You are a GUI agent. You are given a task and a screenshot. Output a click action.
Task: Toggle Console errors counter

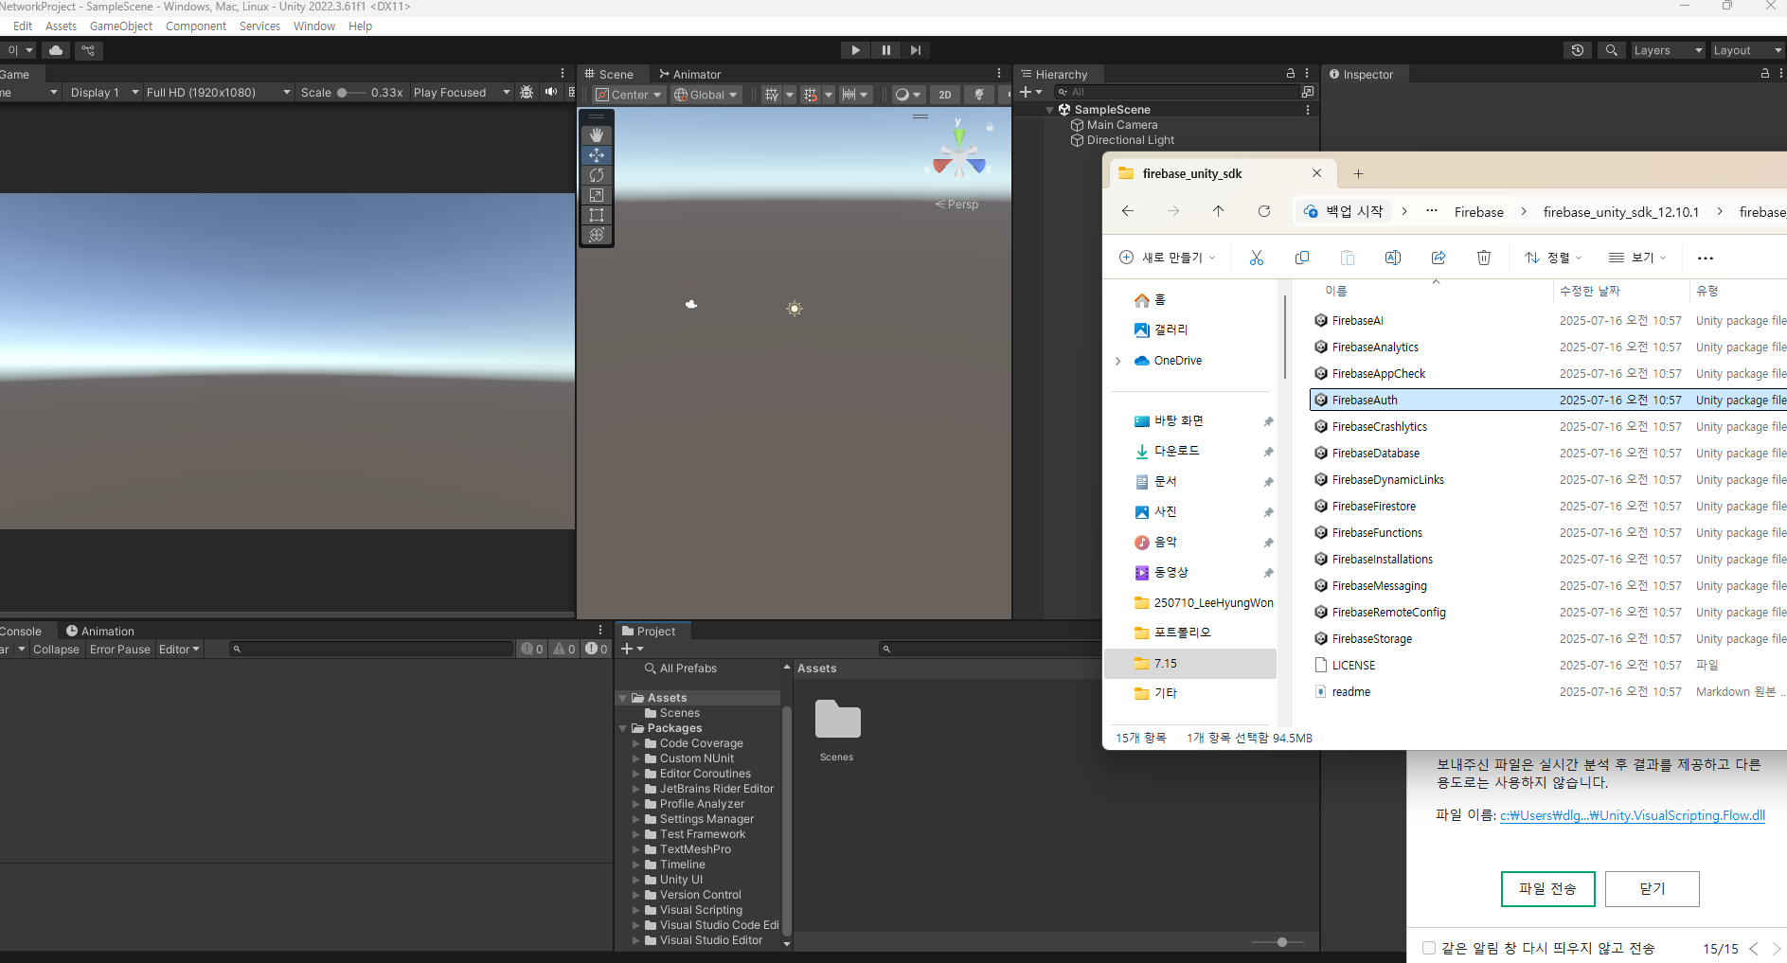click(597, 650)
